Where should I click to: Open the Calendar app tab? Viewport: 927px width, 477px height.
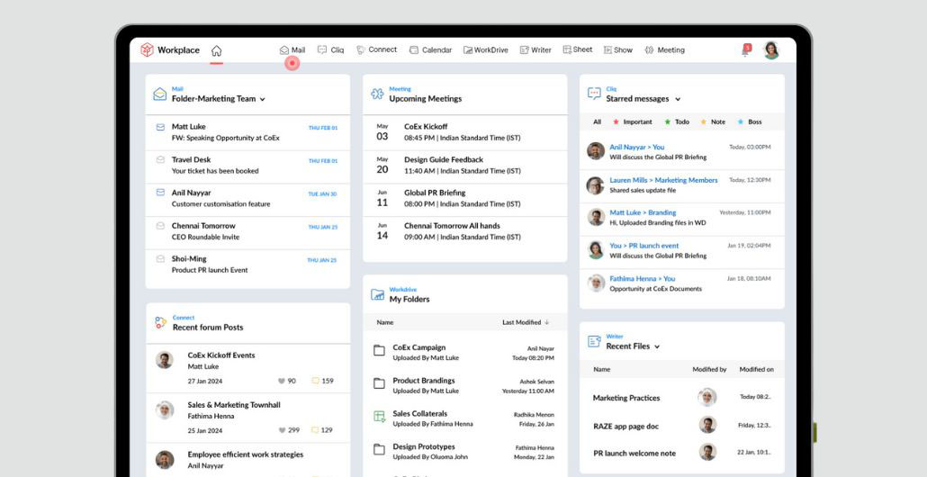point(430,50)
